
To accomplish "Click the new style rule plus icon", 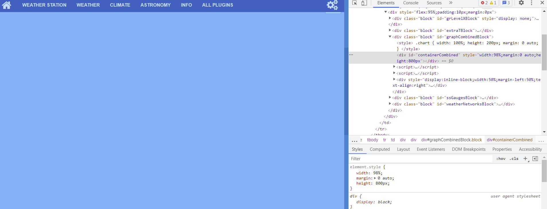I will pos(525,158).
